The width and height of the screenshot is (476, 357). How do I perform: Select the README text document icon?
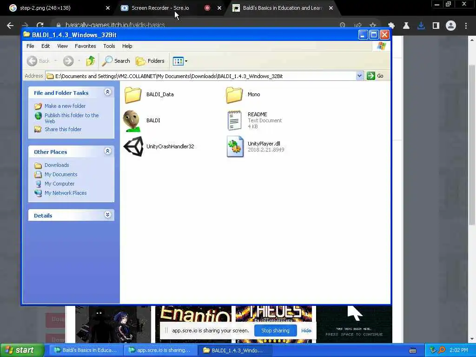234,120
